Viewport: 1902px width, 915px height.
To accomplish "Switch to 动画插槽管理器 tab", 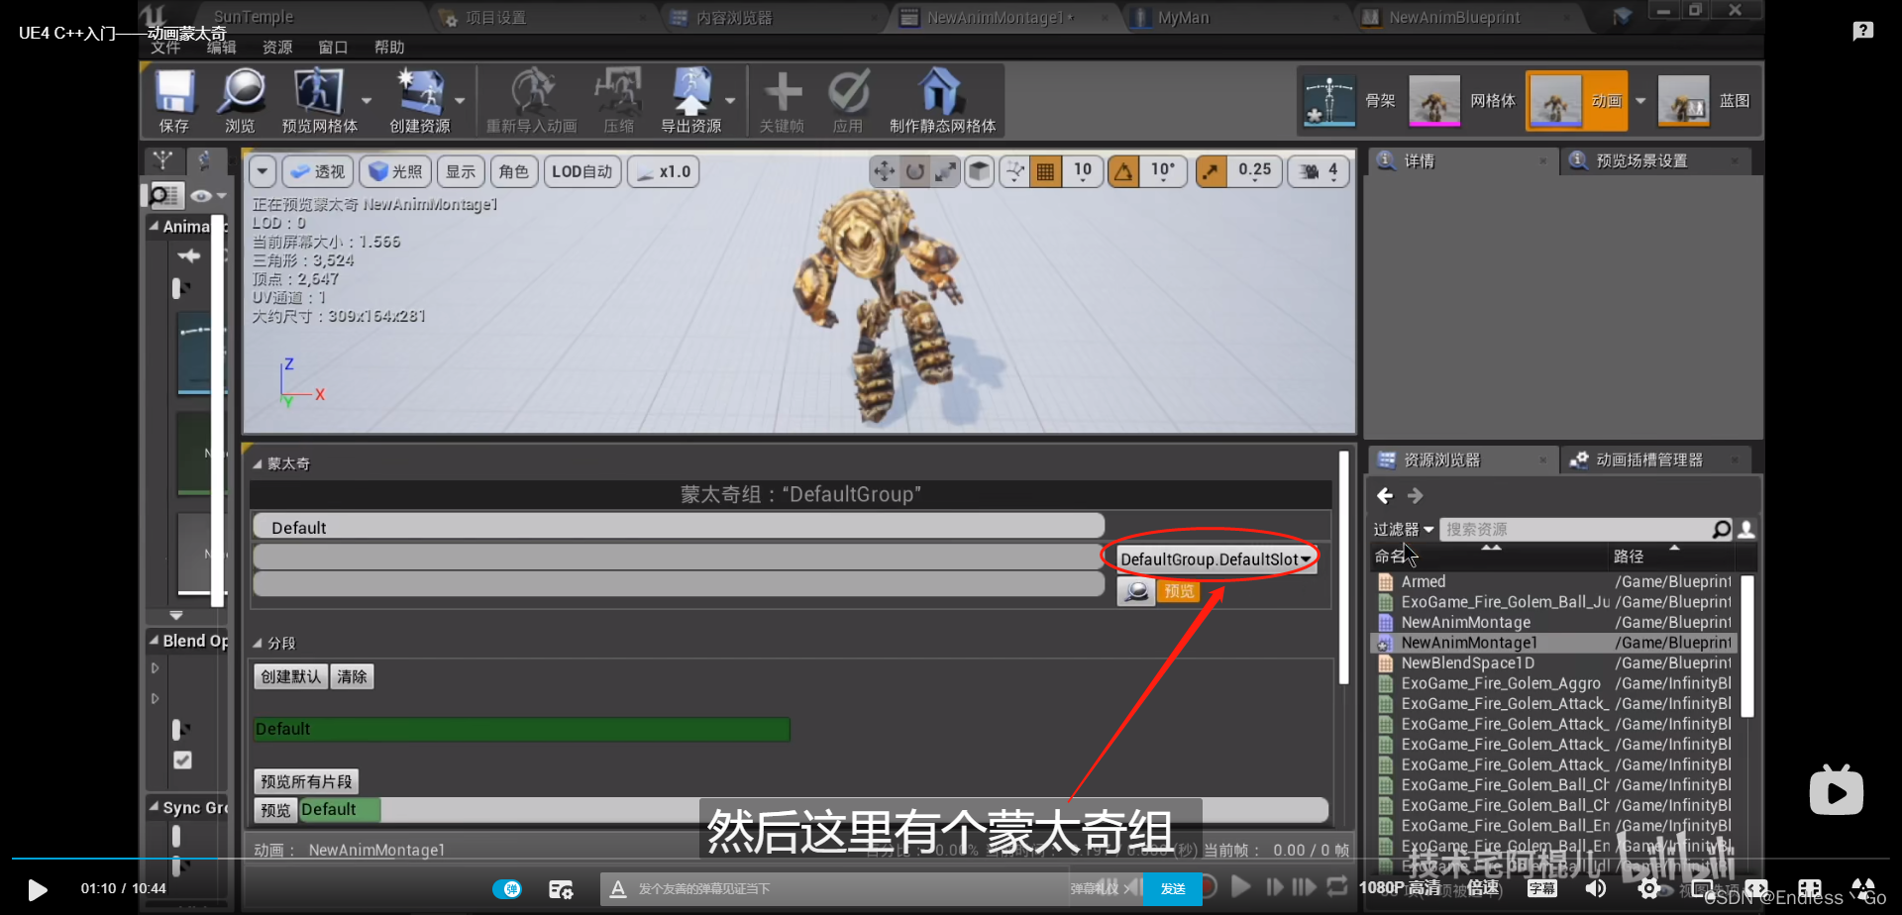I will pyautogui.click(x=1655, y=460).
